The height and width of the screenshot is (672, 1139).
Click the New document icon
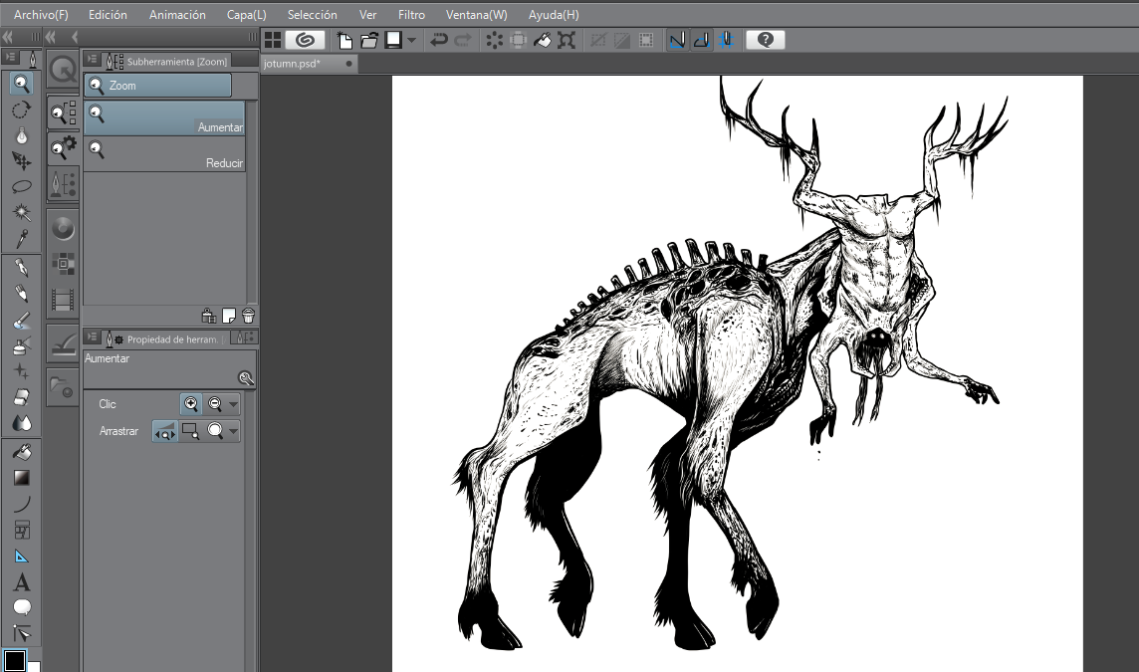[344, 40]
